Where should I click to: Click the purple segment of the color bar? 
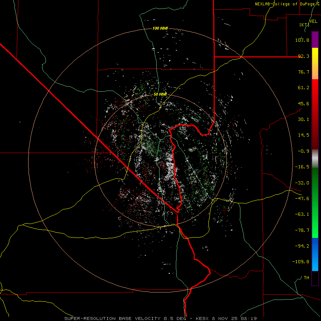point(315,40)
